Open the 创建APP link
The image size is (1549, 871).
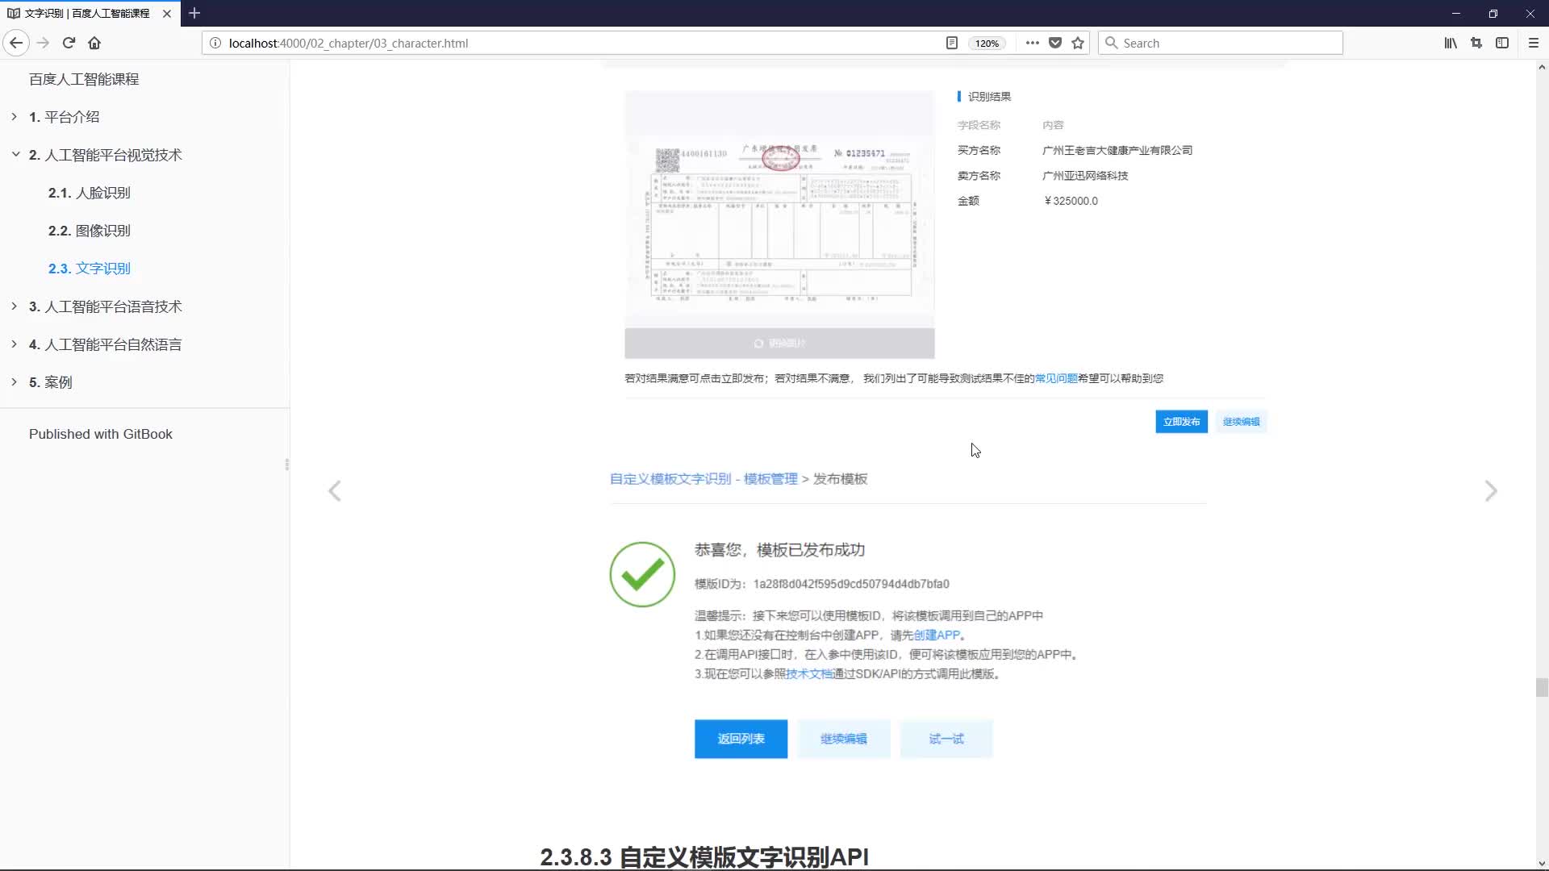(x=937, y=636)
